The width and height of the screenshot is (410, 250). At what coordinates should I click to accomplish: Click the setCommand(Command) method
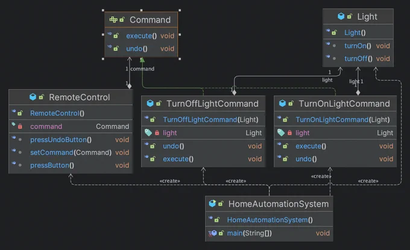(x=71, y=152)
